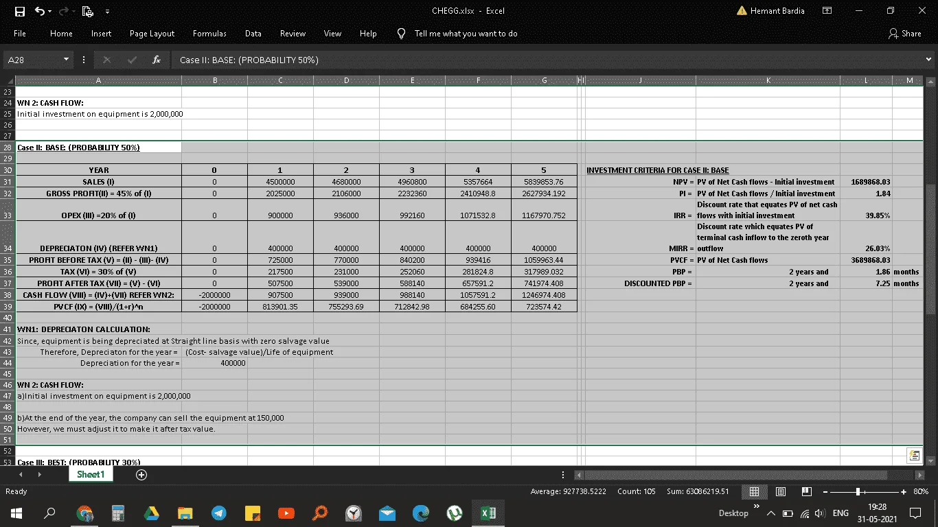
Task: Zoom in using the plus button
Action: click(x=904, y=491)
